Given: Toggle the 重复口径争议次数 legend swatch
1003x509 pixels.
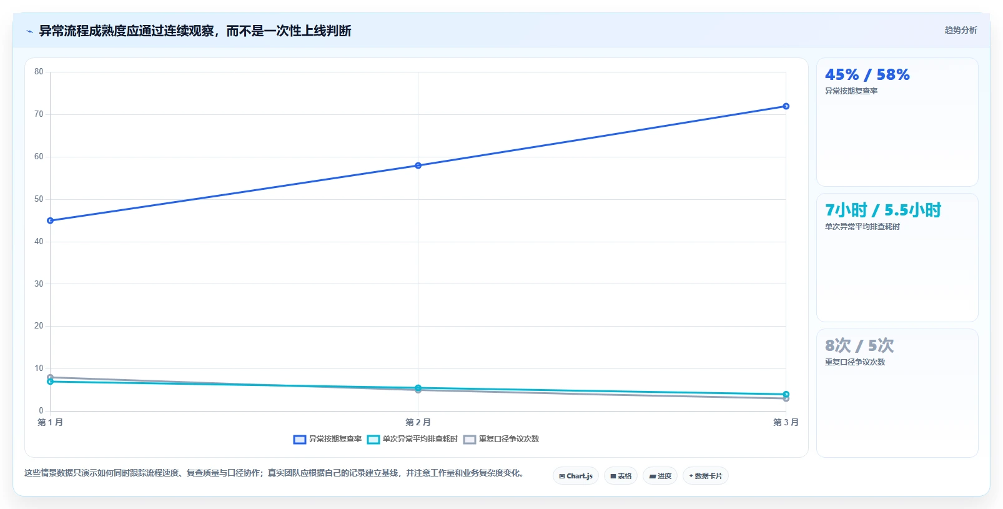Looking at the screenshot, I should (x=470, y=439).
